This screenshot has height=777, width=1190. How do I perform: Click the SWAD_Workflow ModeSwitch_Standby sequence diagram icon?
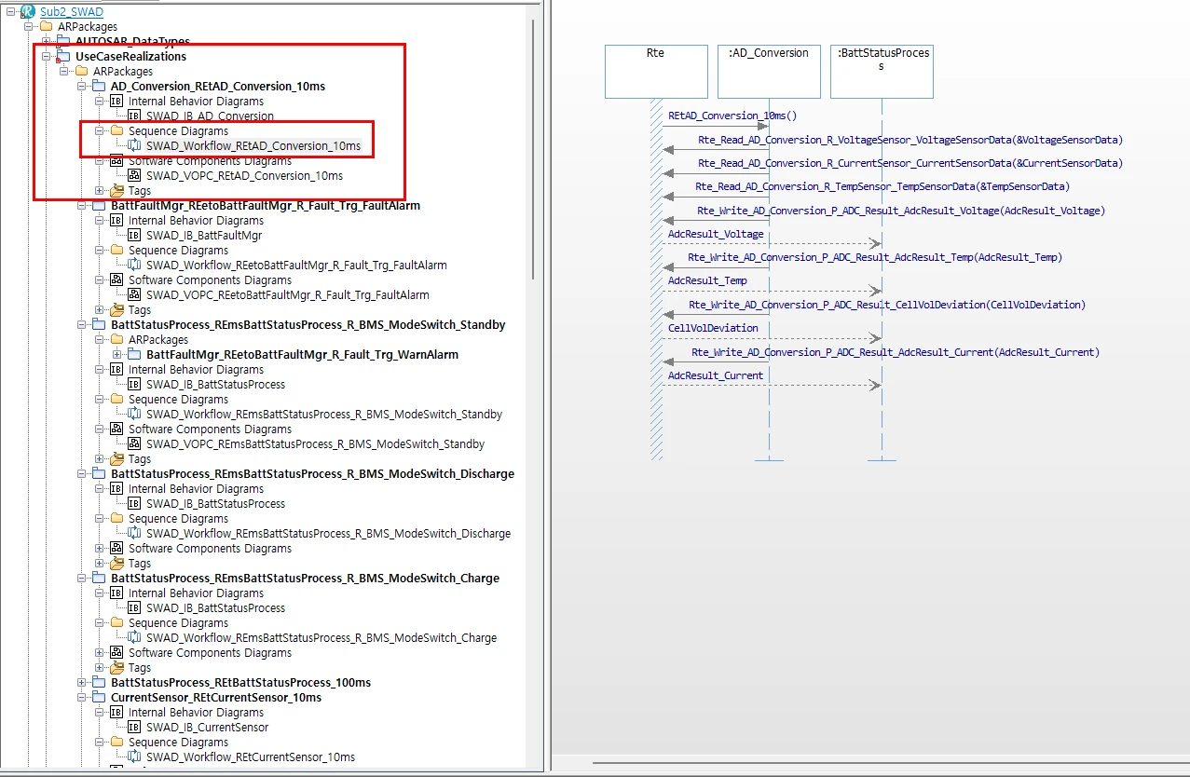tap(134, 415)
